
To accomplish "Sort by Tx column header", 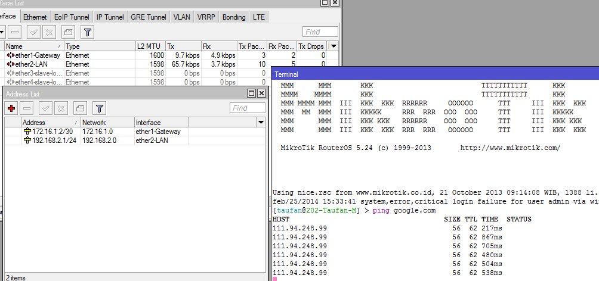I will (183, 46).
